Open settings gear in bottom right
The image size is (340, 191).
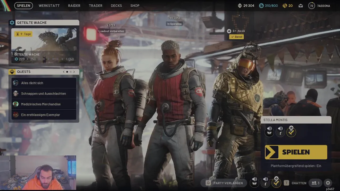click(x=328, y=183)
